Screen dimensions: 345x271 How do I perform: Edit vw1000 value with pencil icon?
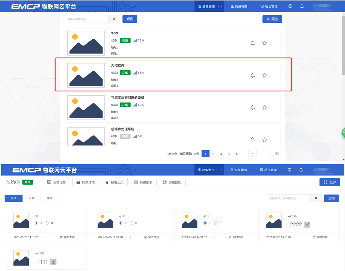pos(53,262)
